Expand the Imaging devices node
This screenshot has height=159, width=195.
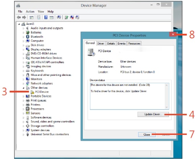click(x=23, y=67)
